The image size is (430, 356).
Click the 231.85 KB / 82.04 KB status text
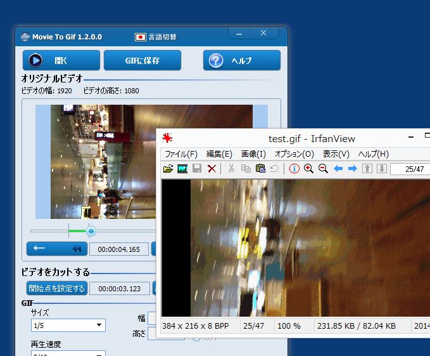click(x=357, y=326)
